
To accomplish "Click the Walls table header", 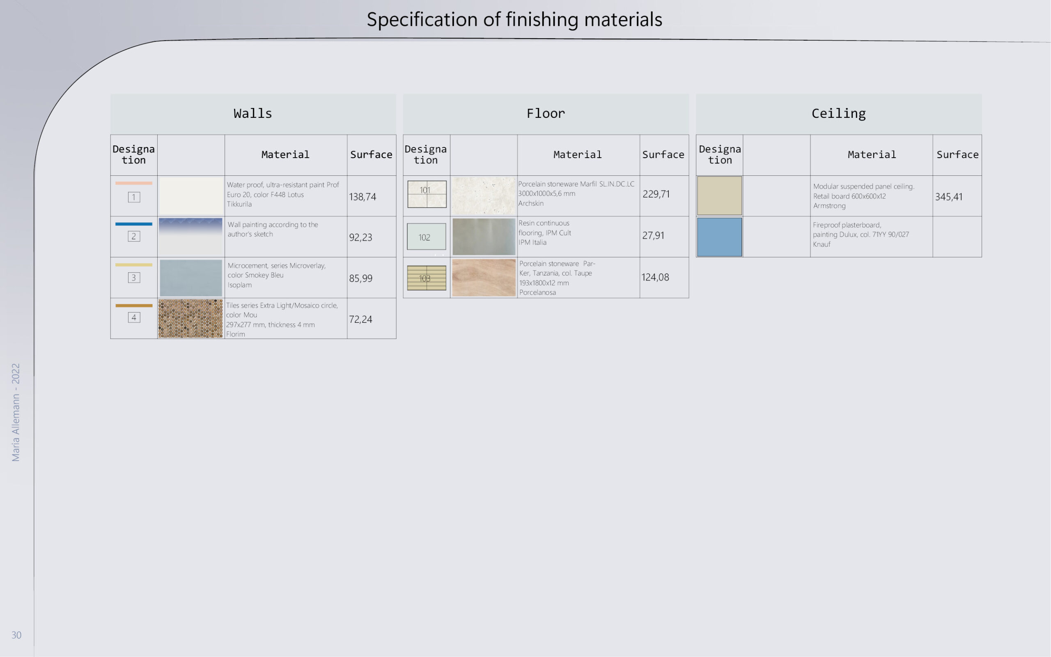I will [253, 114].
